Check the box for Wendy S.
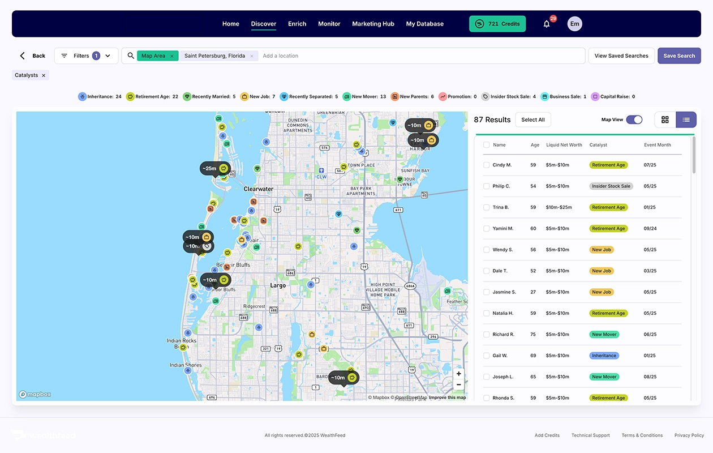Viewport: 713px width, 453px height. [487, 250]
